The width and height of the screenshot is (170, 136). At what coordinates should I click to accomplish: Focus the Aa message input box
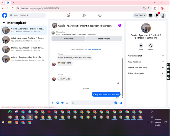[x=93, y=103]
